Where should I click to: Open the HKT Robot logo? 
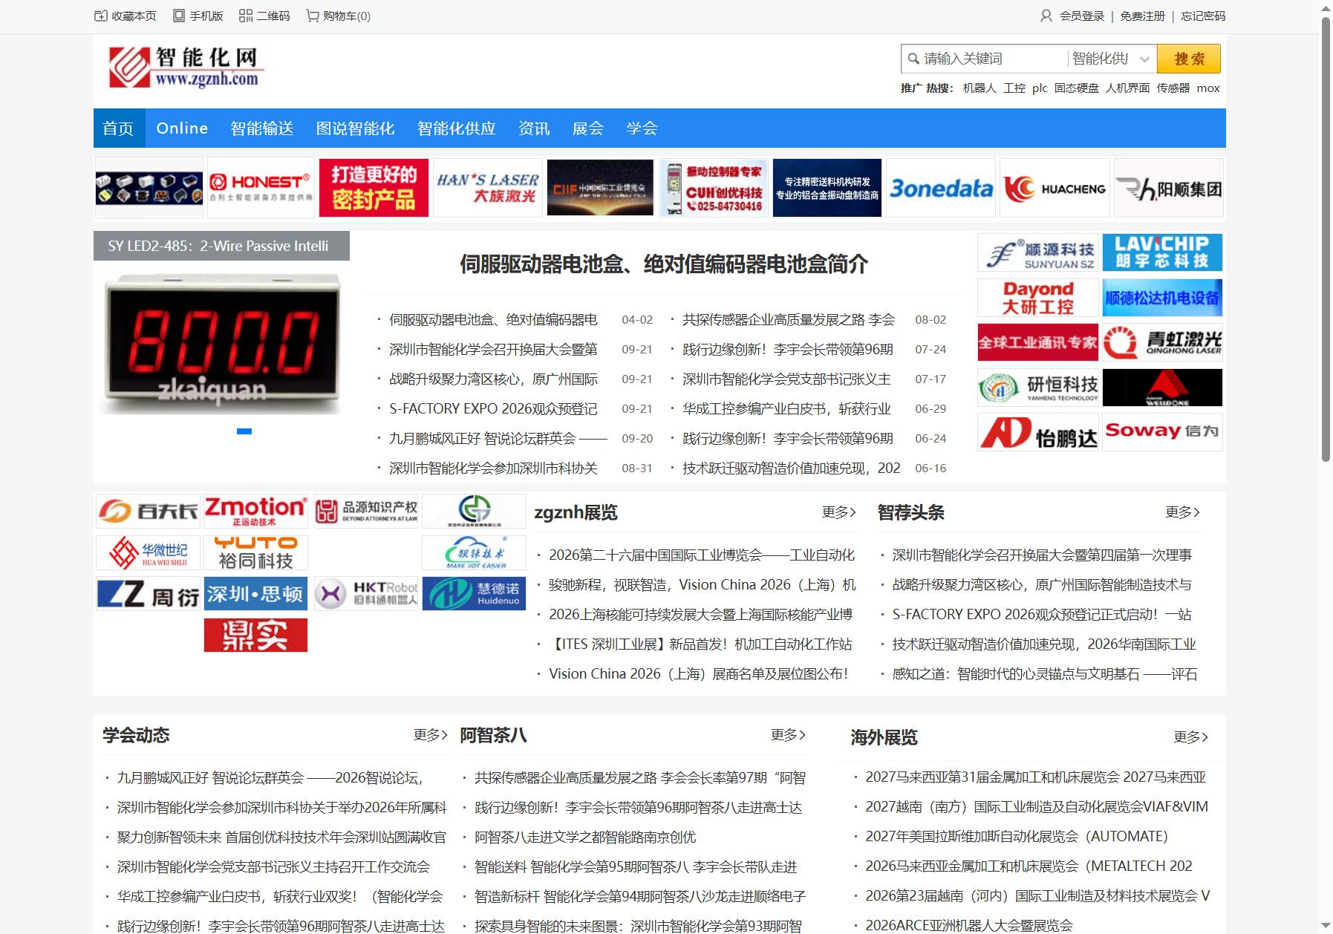pos(366,594)
